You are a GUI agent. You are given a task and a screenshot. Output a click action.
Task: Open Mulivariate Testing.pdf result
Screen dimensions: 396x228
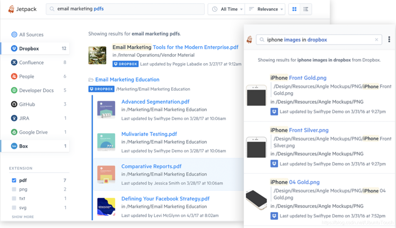tap(149, 134)
